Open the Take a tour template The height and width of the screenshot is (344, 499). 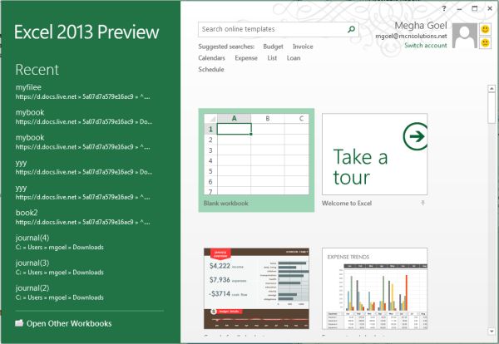point(374,155)
